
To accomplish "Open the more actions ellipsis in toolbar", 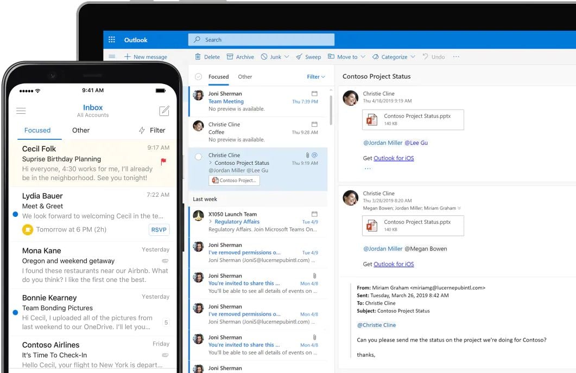I will 456,57.
